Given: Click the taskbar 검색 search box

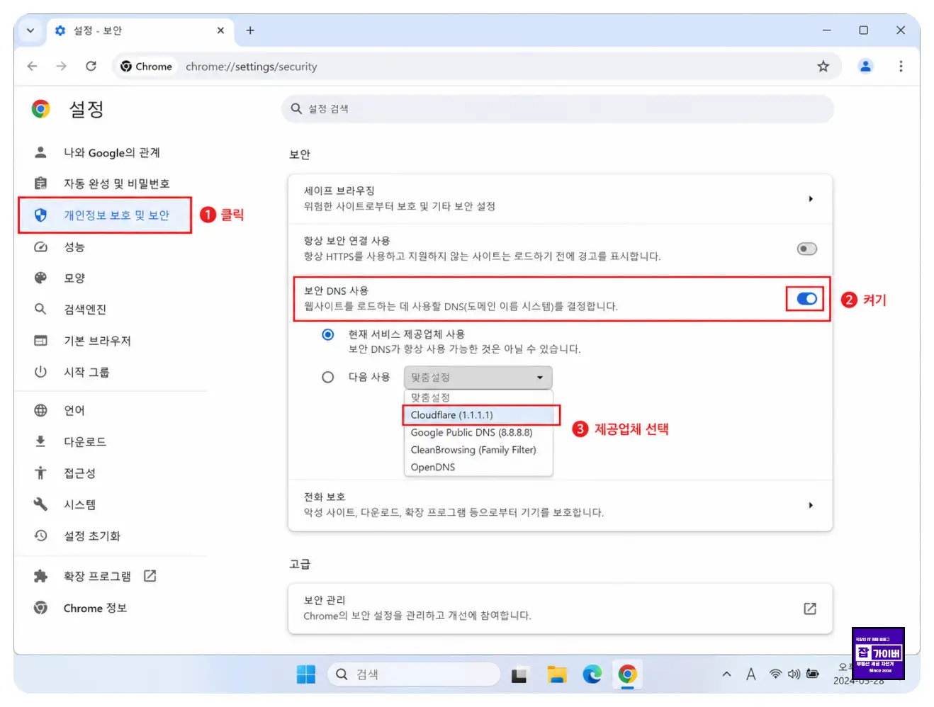Looking at the screenshot, I should click(414, 674).
